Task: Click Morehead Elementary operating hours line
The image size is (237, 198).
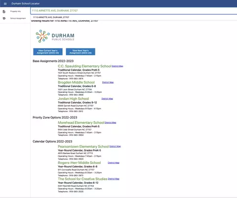Action: coord(79,132)
